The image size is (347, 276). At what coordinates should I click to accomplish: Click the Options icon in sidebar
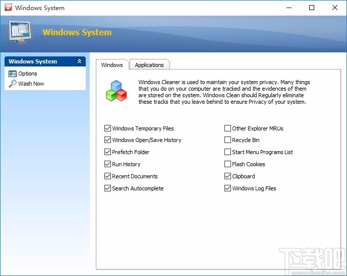13,74
